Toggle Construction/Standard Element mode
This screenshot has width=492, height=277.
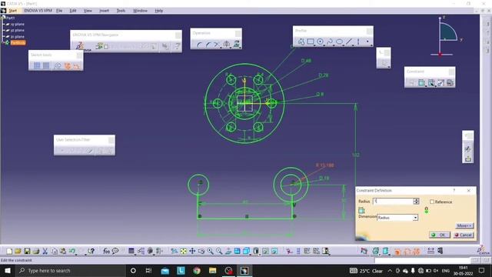coord(58,65)
